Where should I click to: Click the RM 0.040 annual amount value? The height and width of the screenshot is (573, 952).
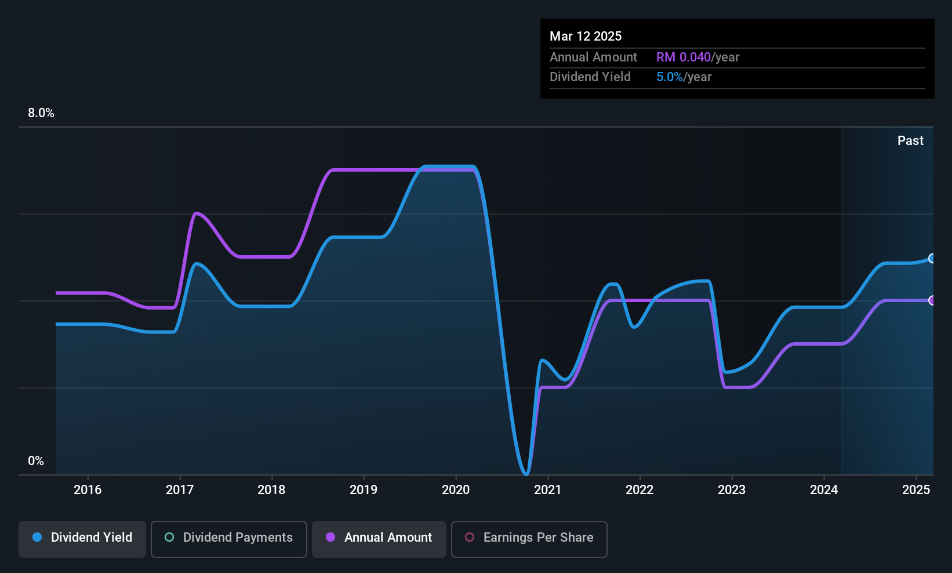pos(684,57)
